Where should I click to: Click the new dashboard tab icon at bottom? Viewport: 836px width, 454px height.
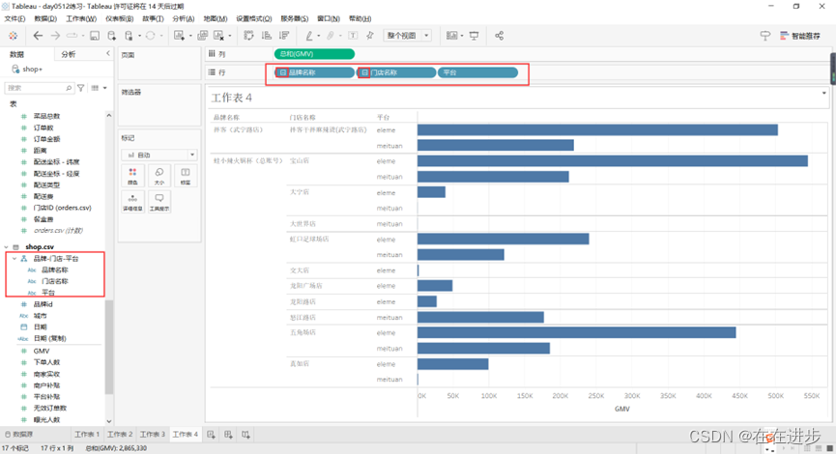228,435
